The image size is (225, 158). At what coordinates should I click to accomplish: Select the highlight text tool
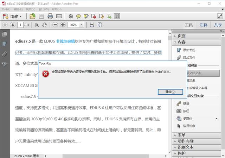coord(86,17)
